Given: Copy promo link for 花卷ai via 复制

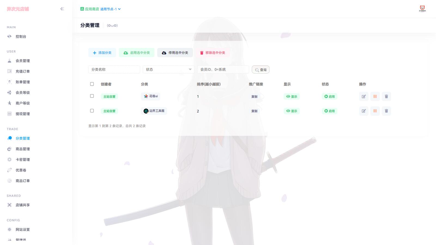Looking at the screenshot, I should 254,96.
